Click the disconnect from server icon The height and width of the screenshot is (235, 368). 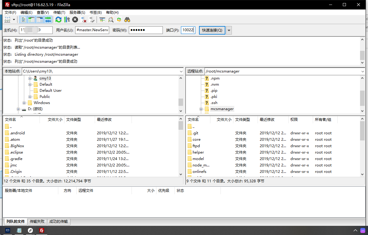click(83, 20)
